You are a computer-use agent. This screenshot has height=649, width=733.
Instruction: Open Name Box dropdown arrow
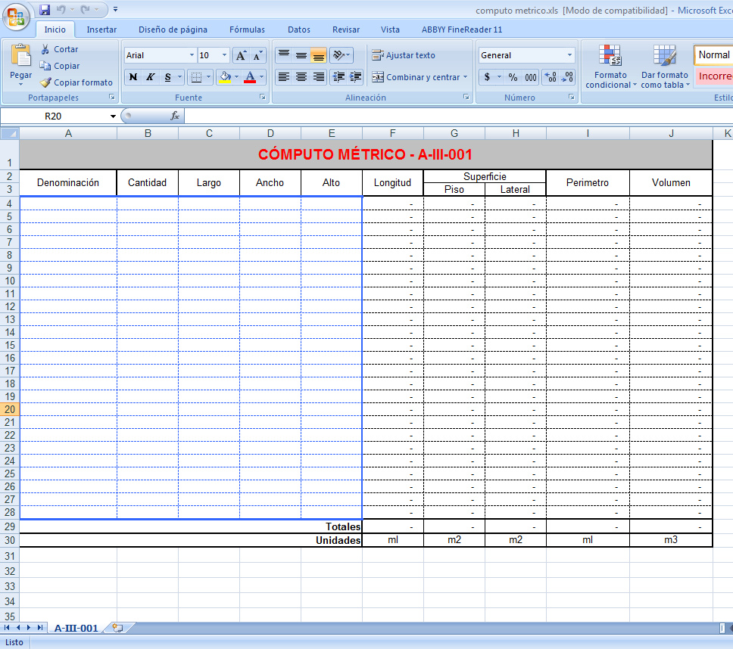(x=113, y=116)
